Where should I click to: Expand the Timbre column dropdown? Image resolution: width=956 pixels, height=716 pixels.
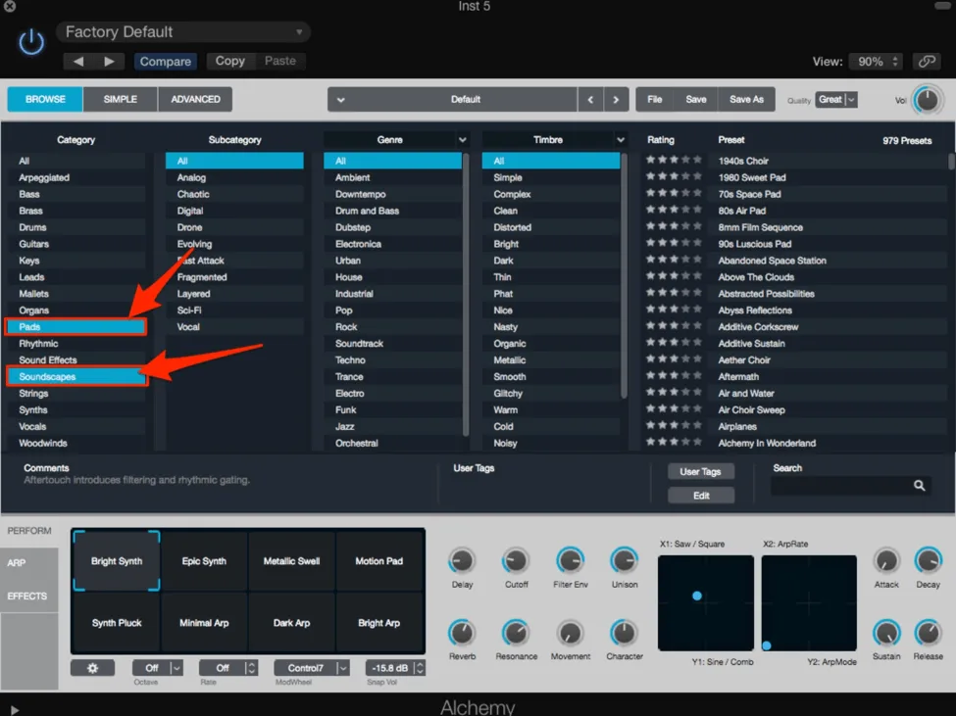tap(621, 140)
